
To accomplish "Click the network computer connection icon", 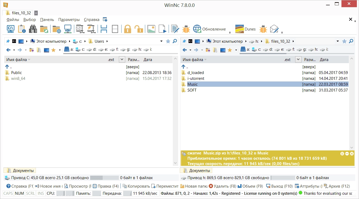I will [68, 29].
